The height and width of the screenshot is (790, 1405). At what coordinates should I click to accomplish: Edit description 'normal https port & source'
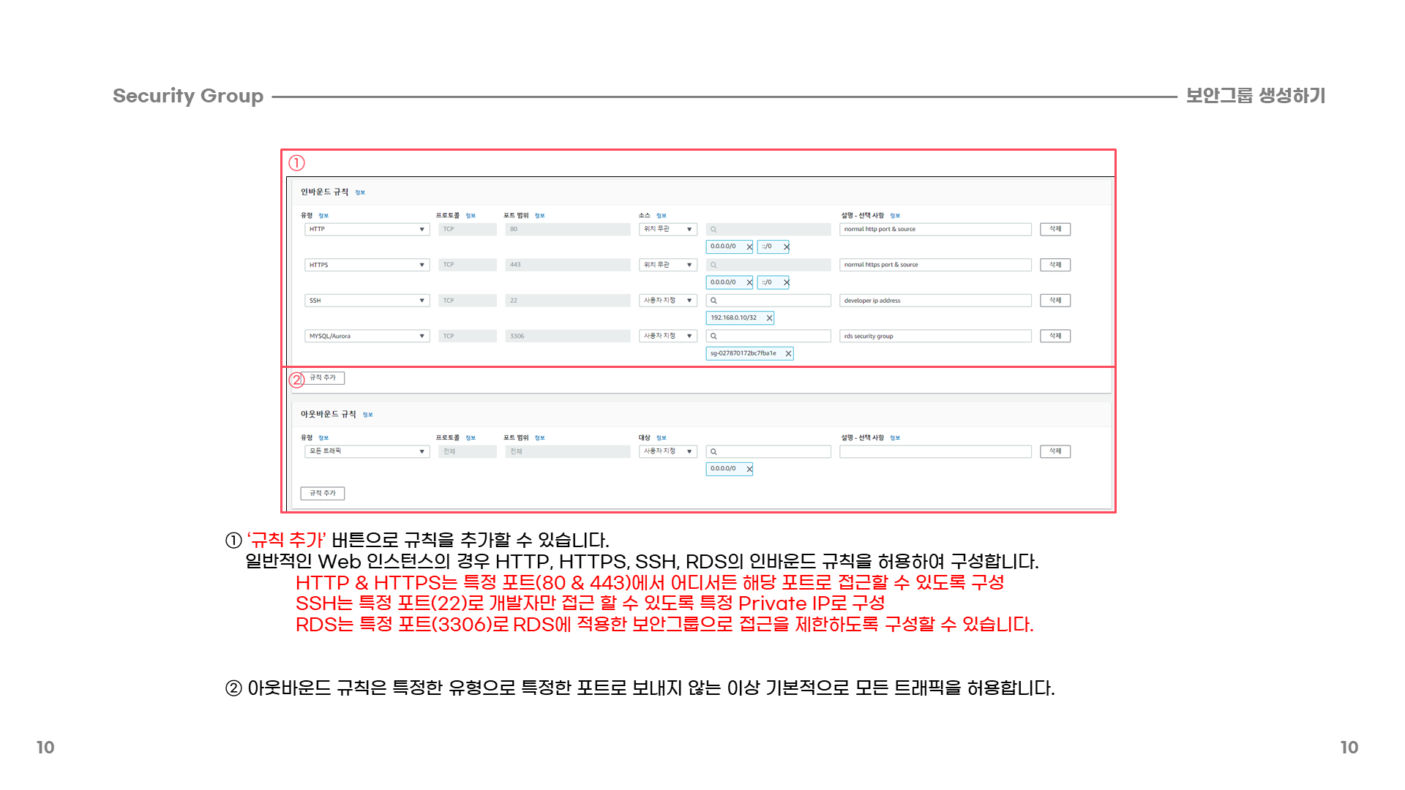(x=935, y=265)
